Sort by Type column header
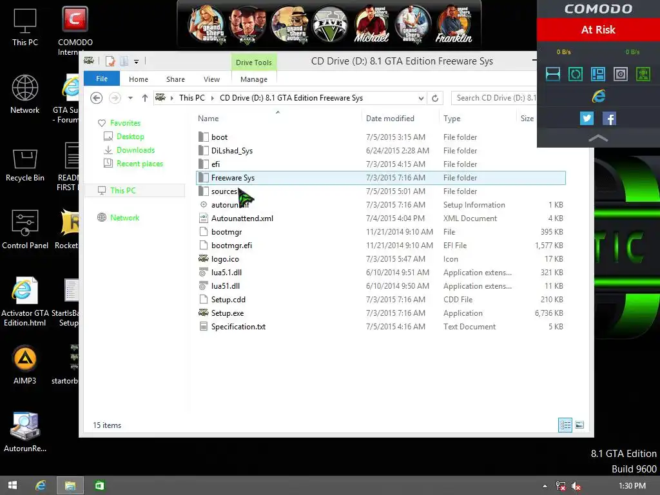 point(478,119)
